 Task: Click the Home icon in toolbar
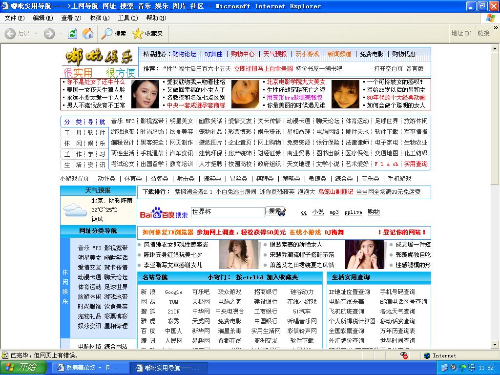[x=88, y=33]
